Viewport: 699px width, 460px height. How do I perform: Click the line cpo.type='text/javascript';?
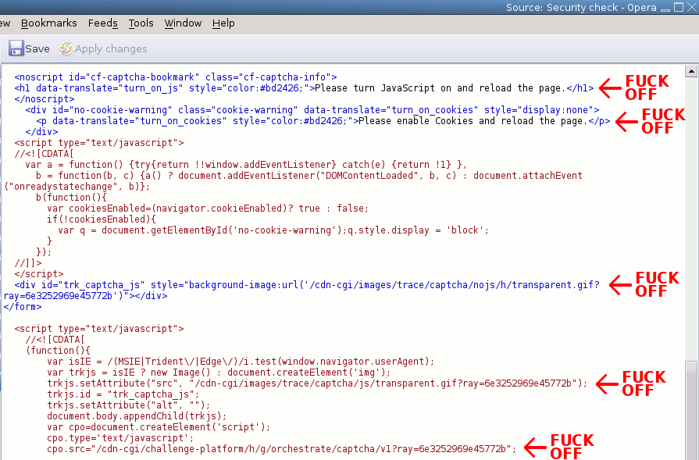[x=120, y=438]
